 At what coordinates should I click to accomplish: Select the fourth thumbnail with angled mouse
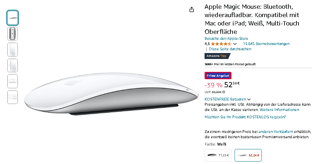click(13, 66)
